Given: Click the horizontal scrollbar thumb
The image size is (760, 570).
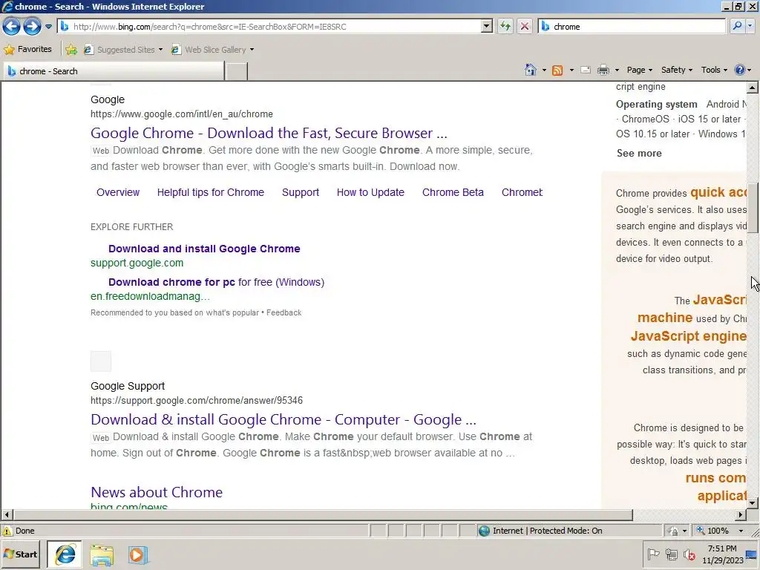Looking at the screenshot, I should point(323,514).
